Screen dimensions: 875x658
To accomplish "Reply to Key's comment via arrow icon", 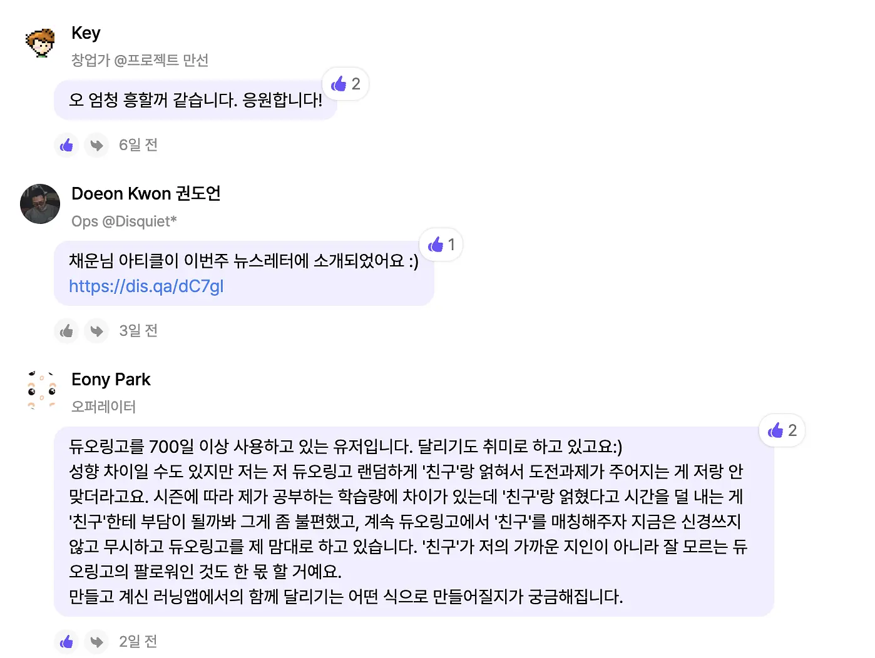I will click(x=96, y=145).
